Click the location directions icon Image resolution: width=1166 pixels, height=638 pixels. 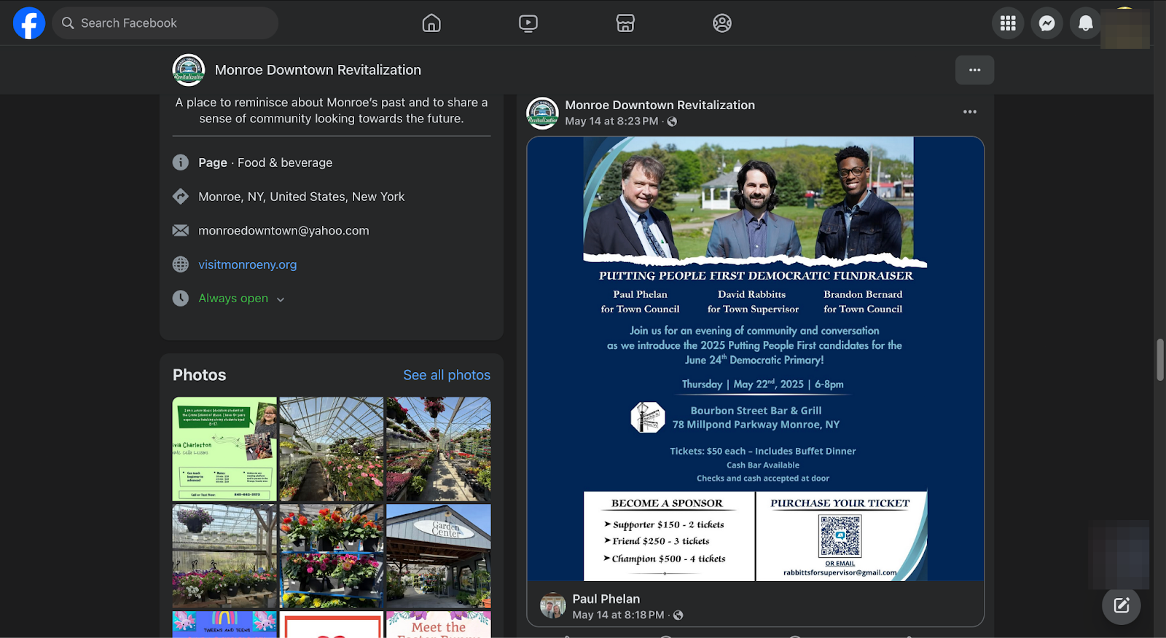point(181,197)
